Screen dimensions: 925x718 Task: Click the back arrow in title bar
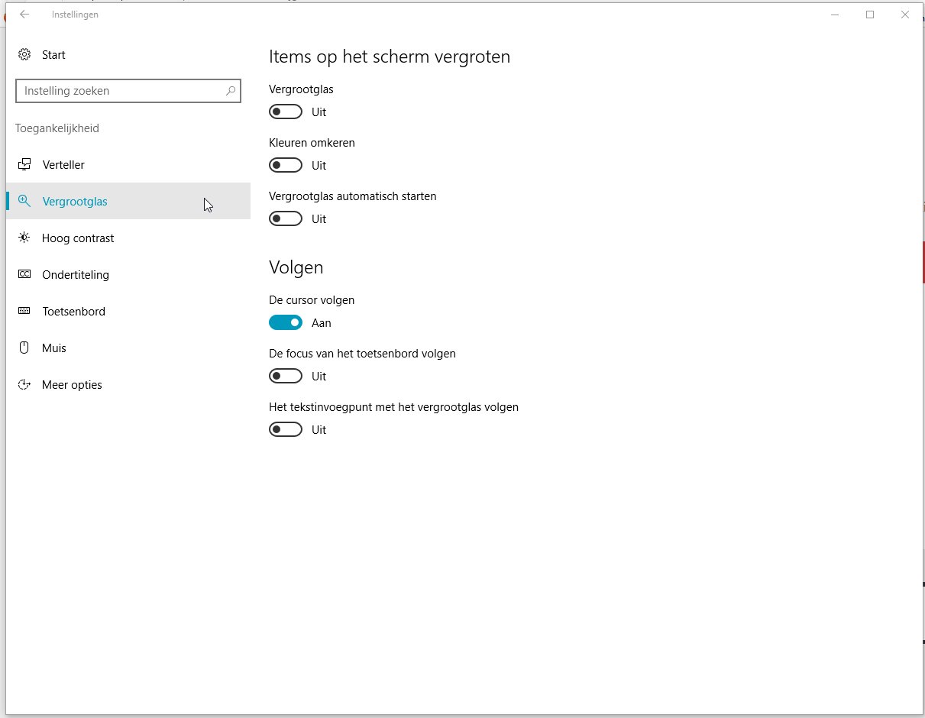(x=24, y=15)
